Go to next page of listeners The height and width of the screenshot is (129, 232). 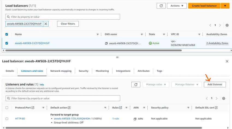pyautogui.click(x=216, y=98)
